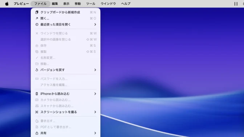The height and width of the screenshot is (137, 244).
Task: Click the export icon beside 書き出す…
Action: [37, 121]
